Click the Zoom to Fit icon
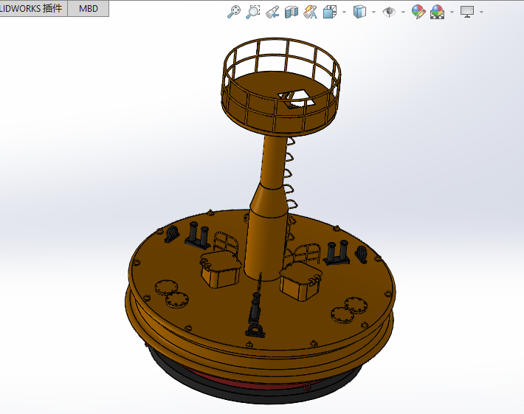This screenshot has height=414, width=524. tap(234, 12)
